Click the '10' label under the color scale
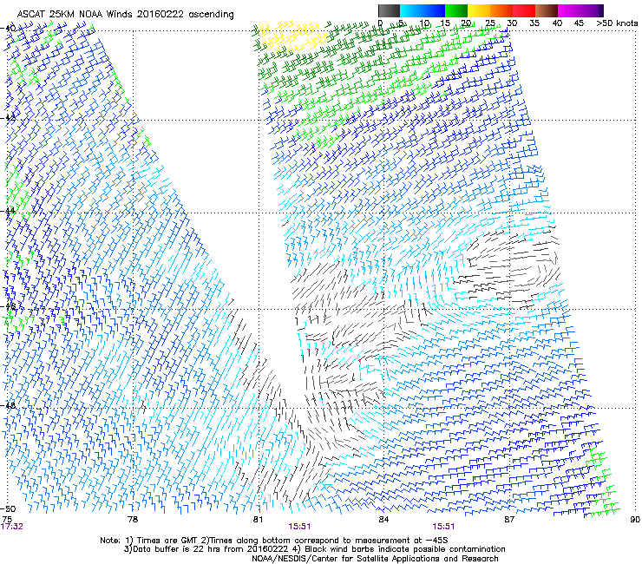The width and height of the screenshot is (642, 564). click(x=424, y=23)
